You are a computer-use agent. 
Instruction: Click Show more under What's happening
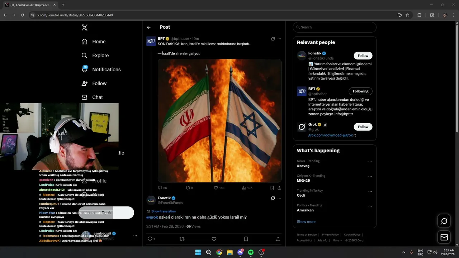[x=306, y=222]
